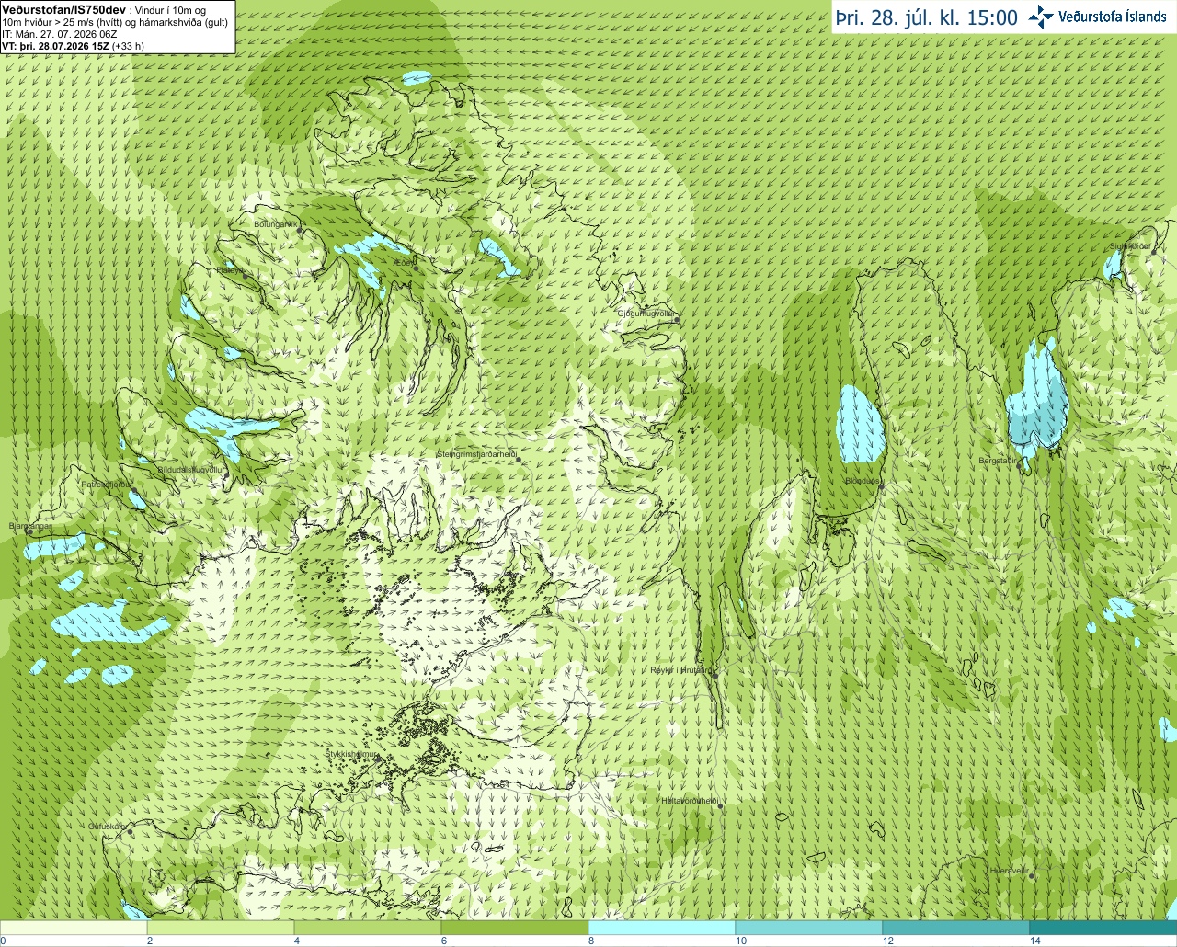Click the Gjögurflugvöllur station marker
This screenshot has height=947, width=1177.
coord(676,320)
